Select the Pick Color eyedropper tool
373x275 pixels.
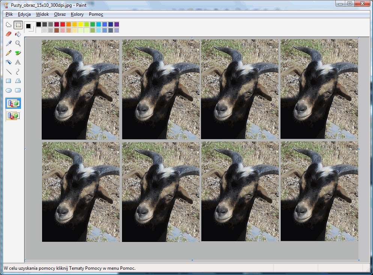point(9,44)
